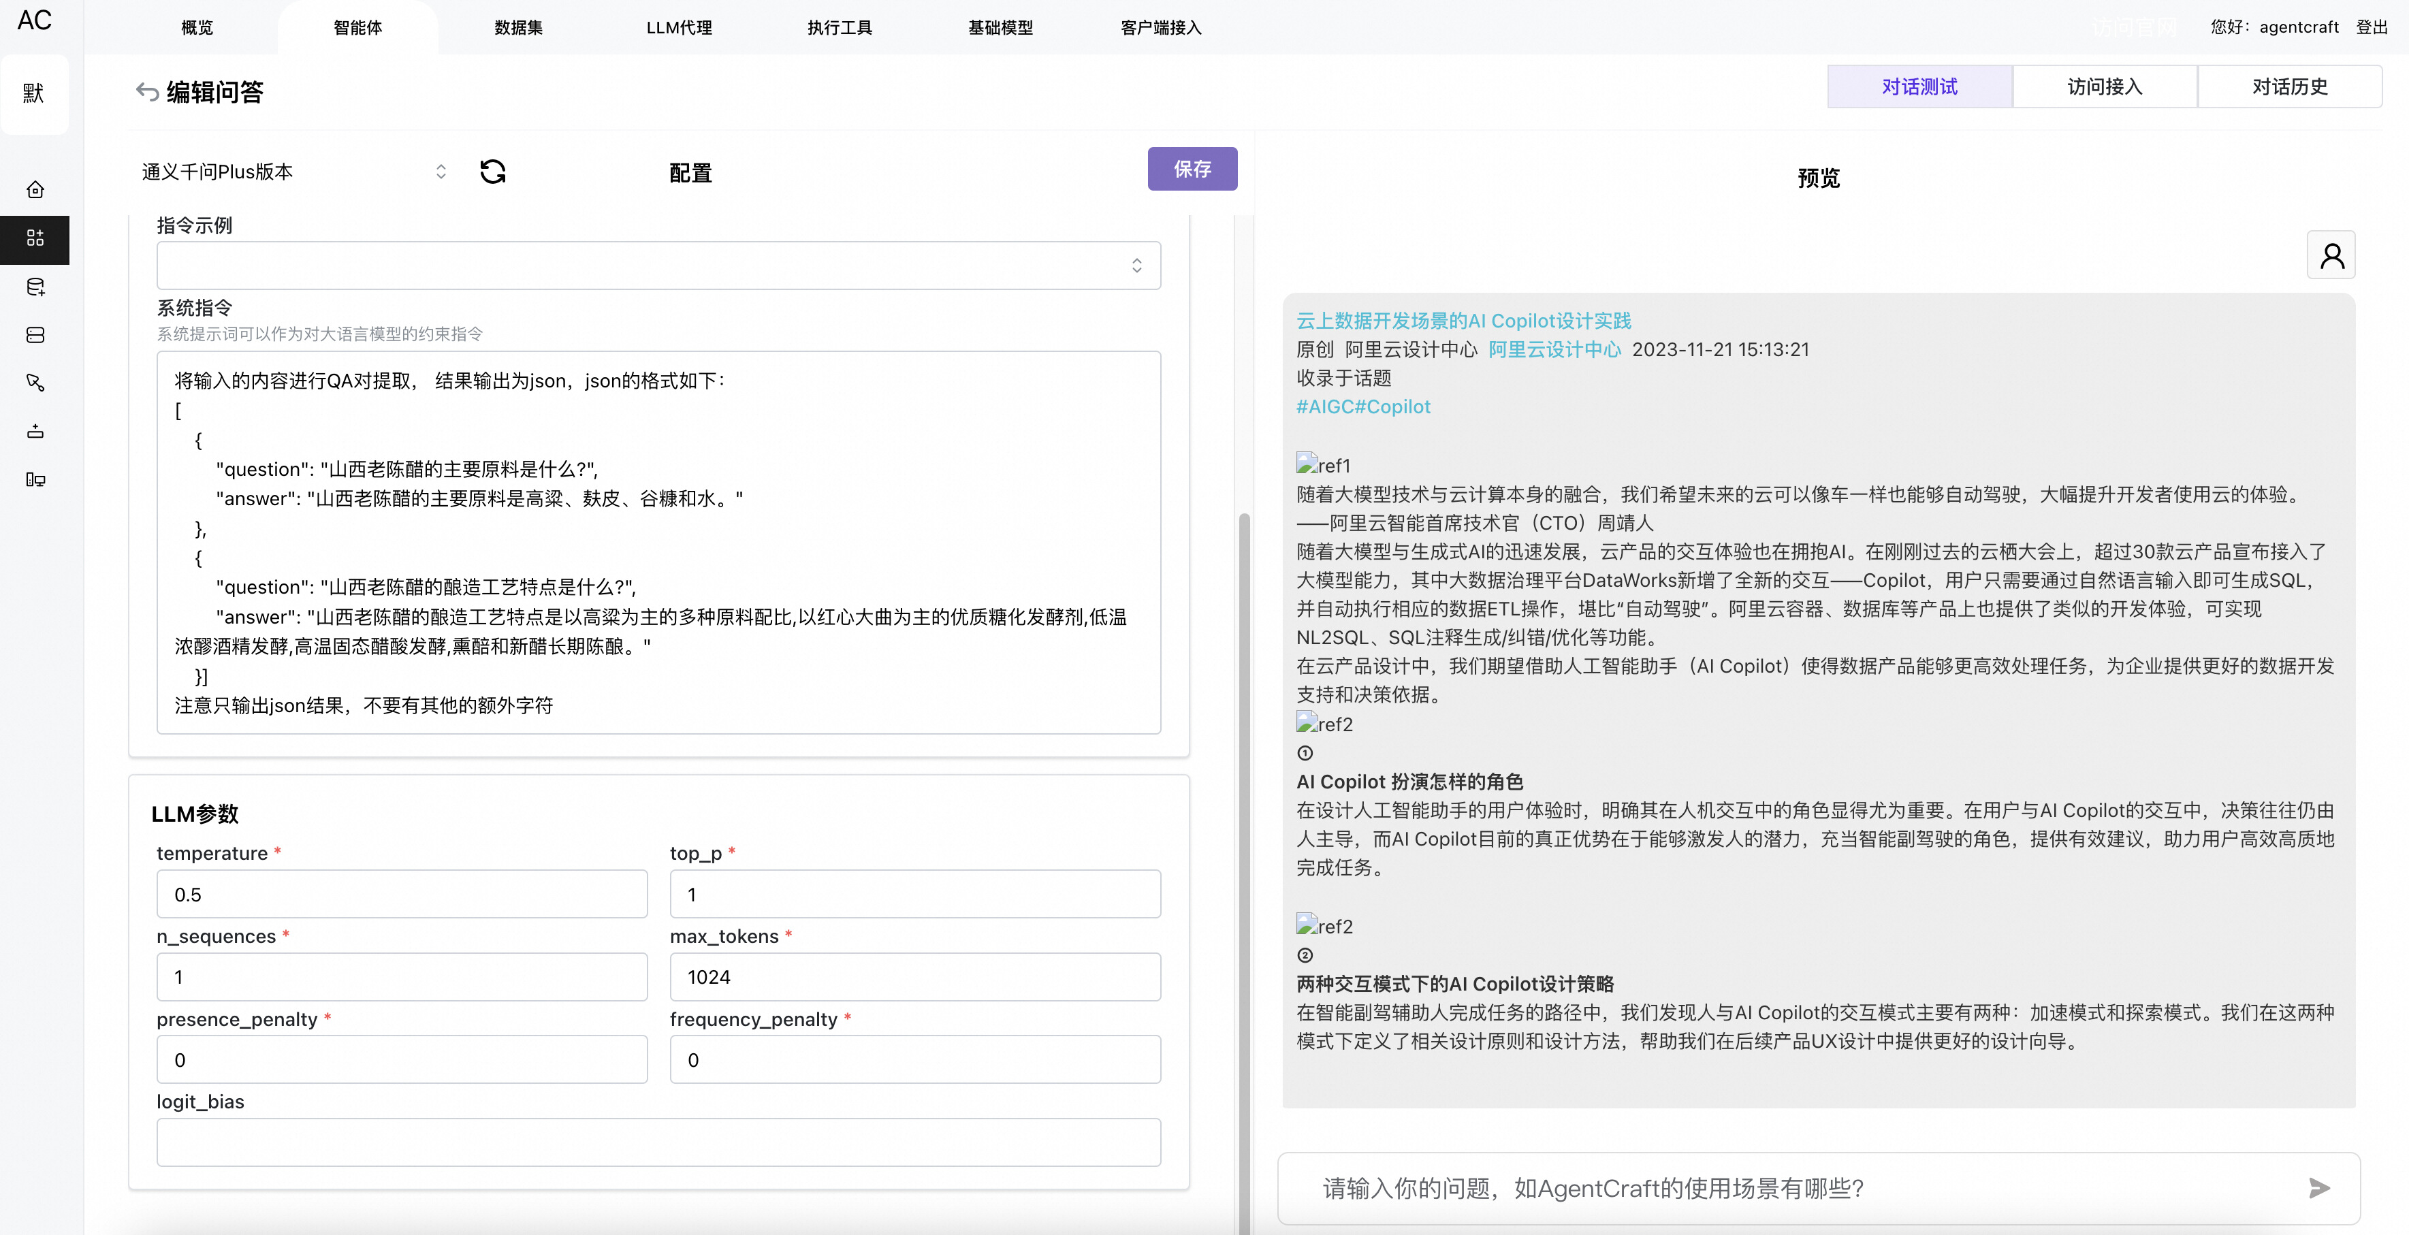Image resolution: width=2409 pixels, height=1235 pixels.
Task: Click the 预览 heading
Action: [1819, 178]
